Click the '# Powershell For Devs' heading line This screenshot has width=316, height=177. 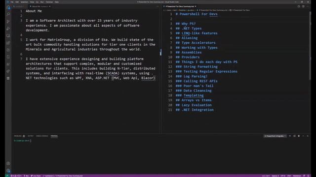(x=197, y=14)
